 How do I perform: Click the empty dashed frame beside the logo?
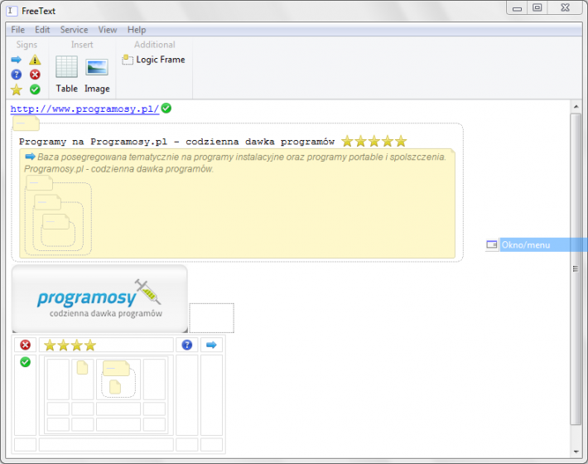(x=211, y=317)
